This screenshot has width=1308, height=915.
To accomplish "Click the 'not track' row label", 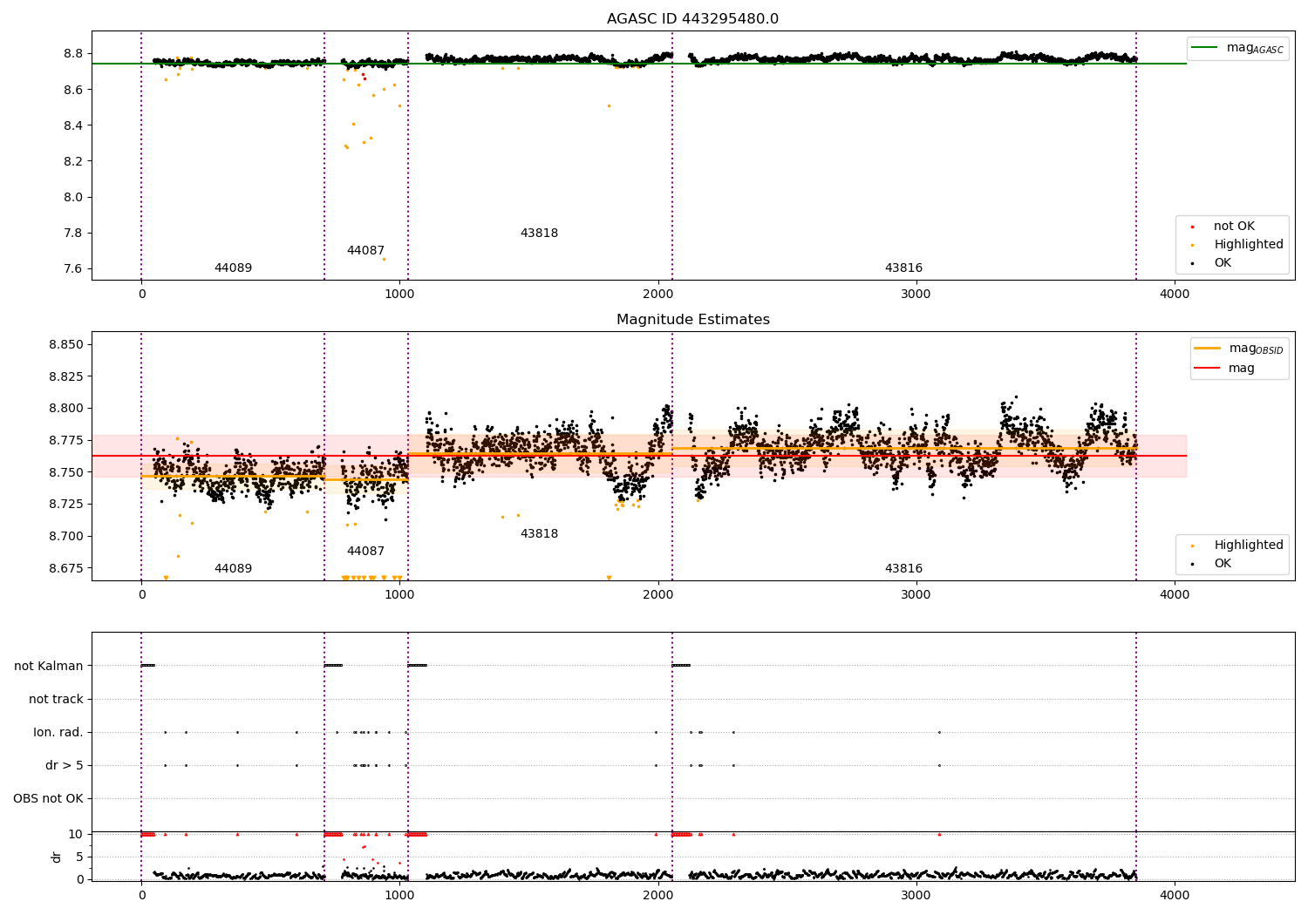I will point(56,700).
